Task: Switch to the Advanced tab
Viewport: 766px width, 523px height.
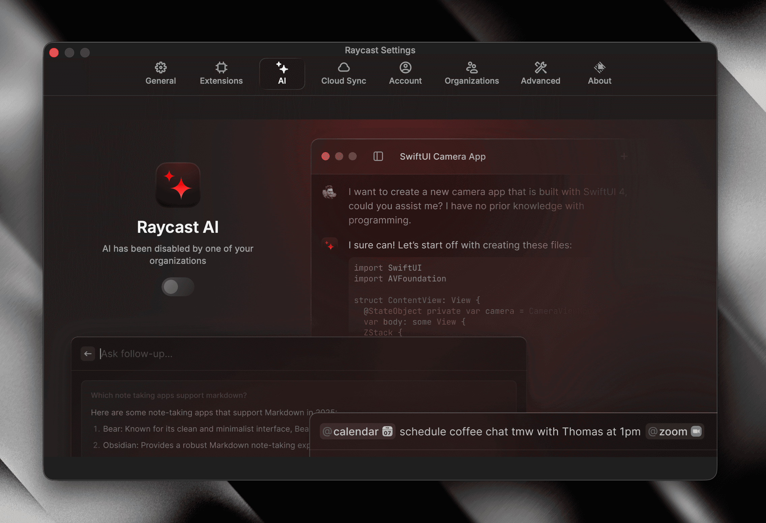Action: tap(540, 74)
